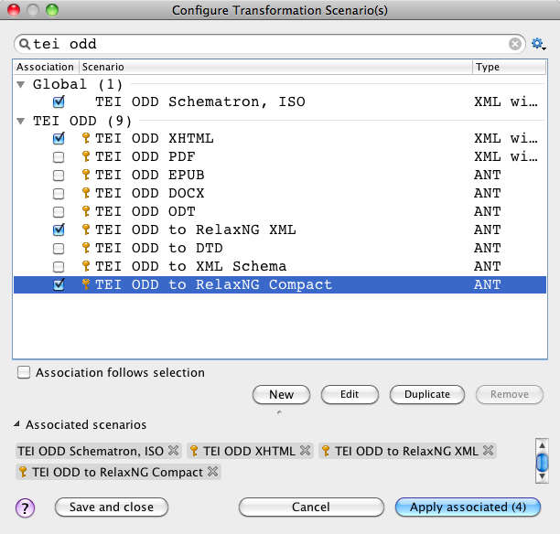Toggle Association follows selection checkbox
Screen dimensions: 560x534
click(x=24, y=372)
